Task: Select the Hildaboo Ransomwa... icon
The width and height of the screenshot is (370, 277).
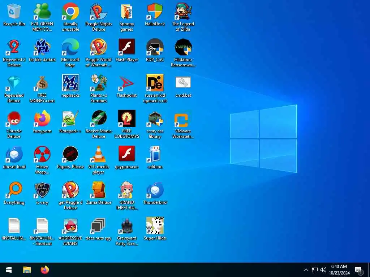Action: tap(183, 47)
